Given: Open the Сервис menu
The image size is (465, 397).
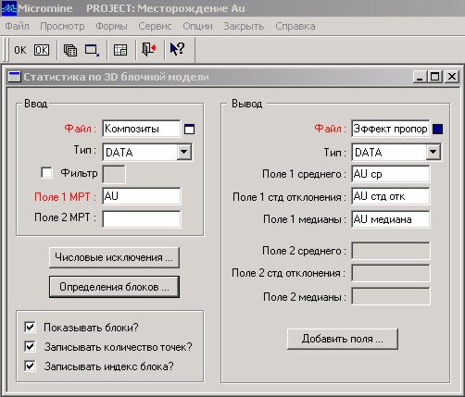Looking at the screenshot, I should (x=155, y=26).
